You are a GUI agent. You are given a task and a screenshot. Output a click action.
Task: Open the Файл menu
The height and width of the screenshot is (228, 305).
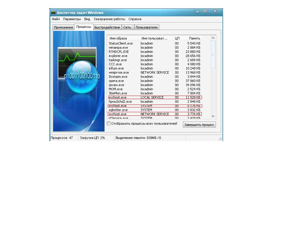pyautogui.click(x=56, y=19)
